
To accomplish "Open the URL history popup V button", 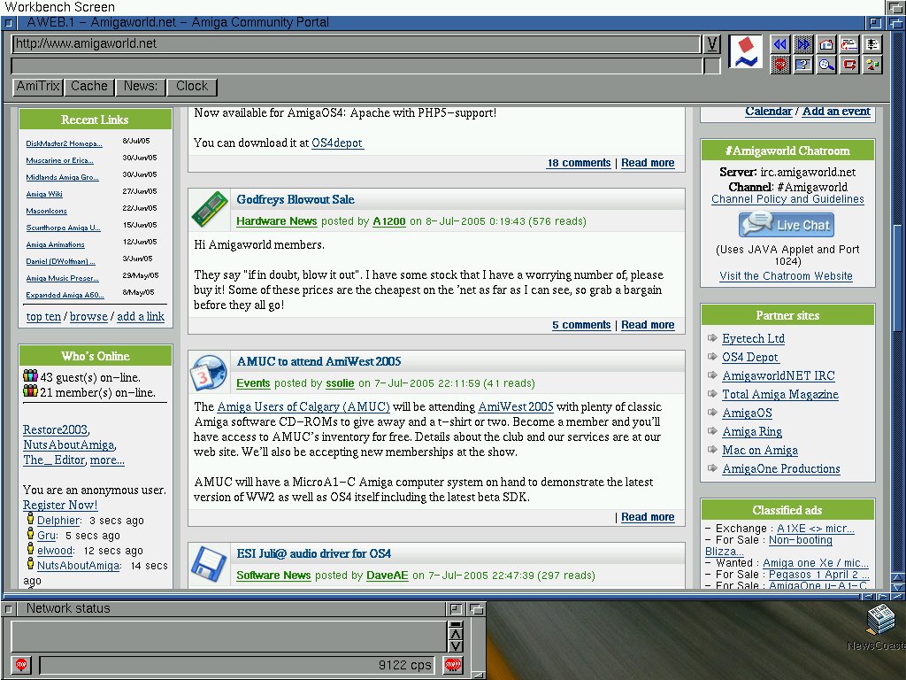I will (x=712, y=44).
